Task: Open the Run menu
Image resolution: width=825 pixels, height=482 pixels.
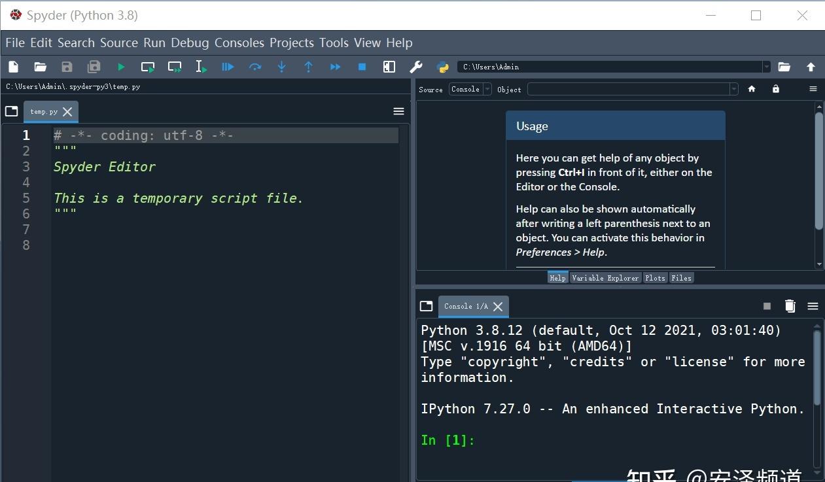Action: pyautogui.click(x=154, y=43)
